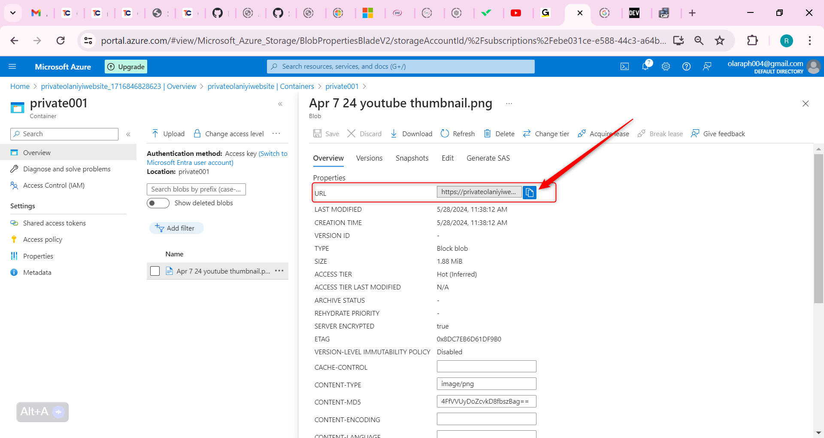Image resolution: width=824 pixels, height=438 pixels.
Task: Click Give feedback in the blob toolbar
Action: coord(718,134)
